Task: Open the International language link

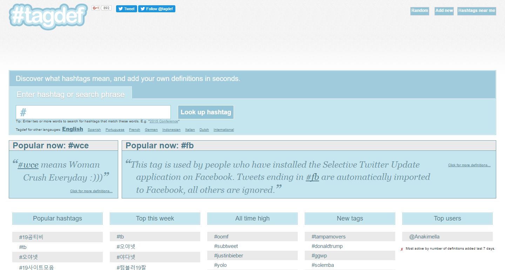Action: coord(223,130)
